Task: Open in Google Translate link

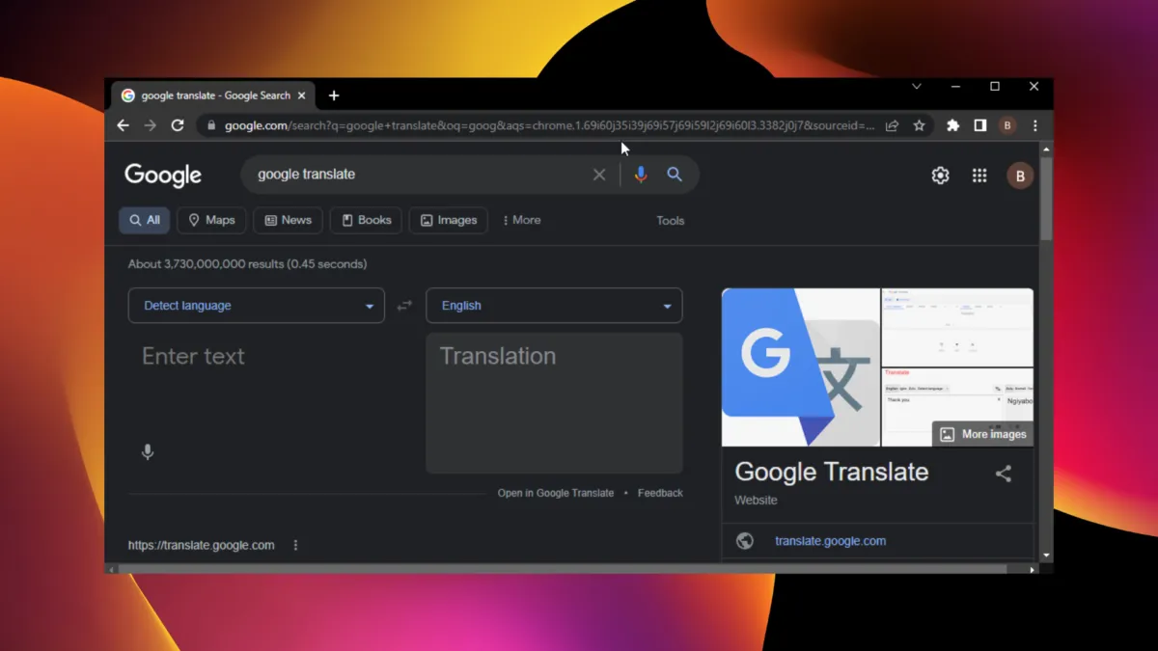Action: coord(556,493)
